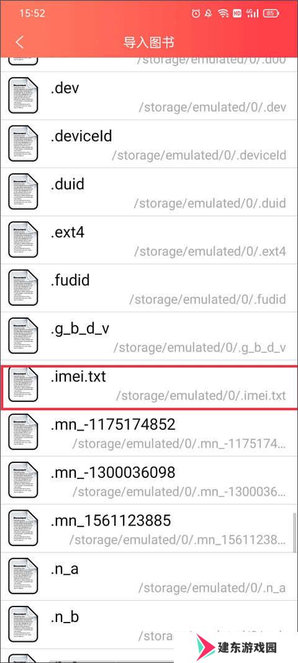Screen dimensions: 298x663
Task: Select the .mn_-1300036098 file entry
Action: click(x=149, y=480)
